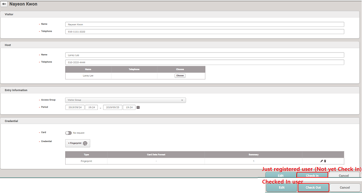
Task: Select the period start date 2019/09/24
Action: click(x=75, y=108)
